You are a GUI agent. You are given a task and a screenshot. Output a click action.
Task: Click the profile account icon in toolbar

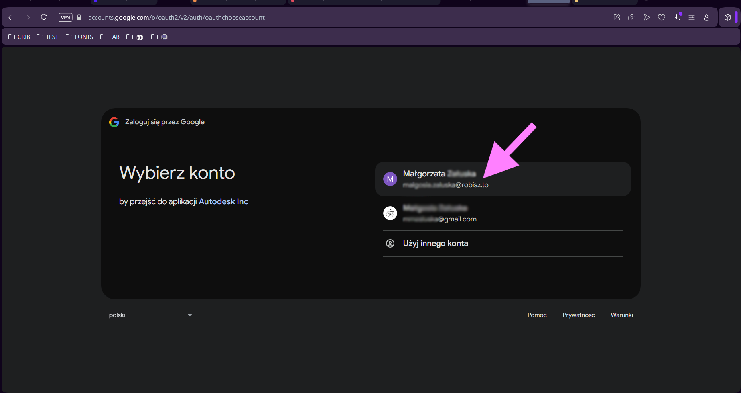(707, 18)
